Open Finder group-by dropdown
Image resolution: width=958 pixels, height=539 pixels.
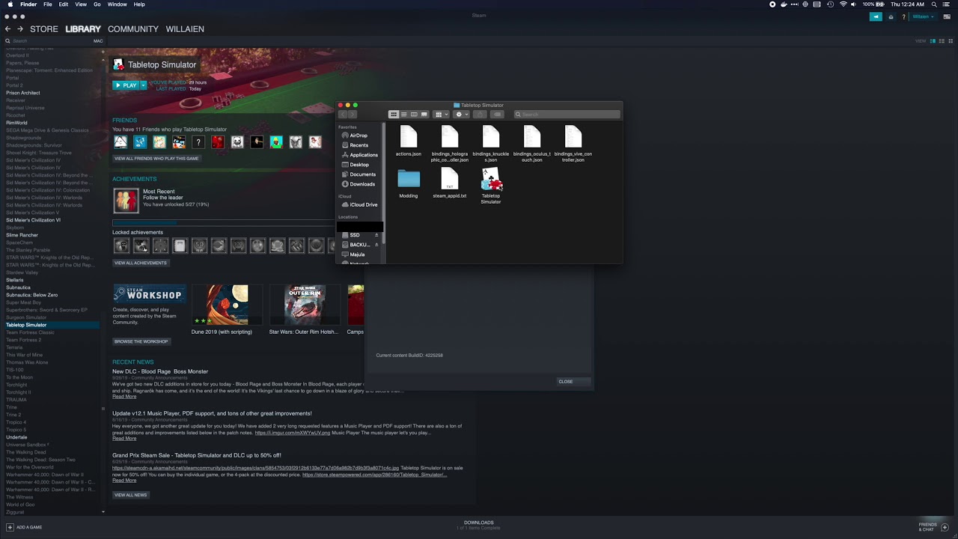pos(441,115)
